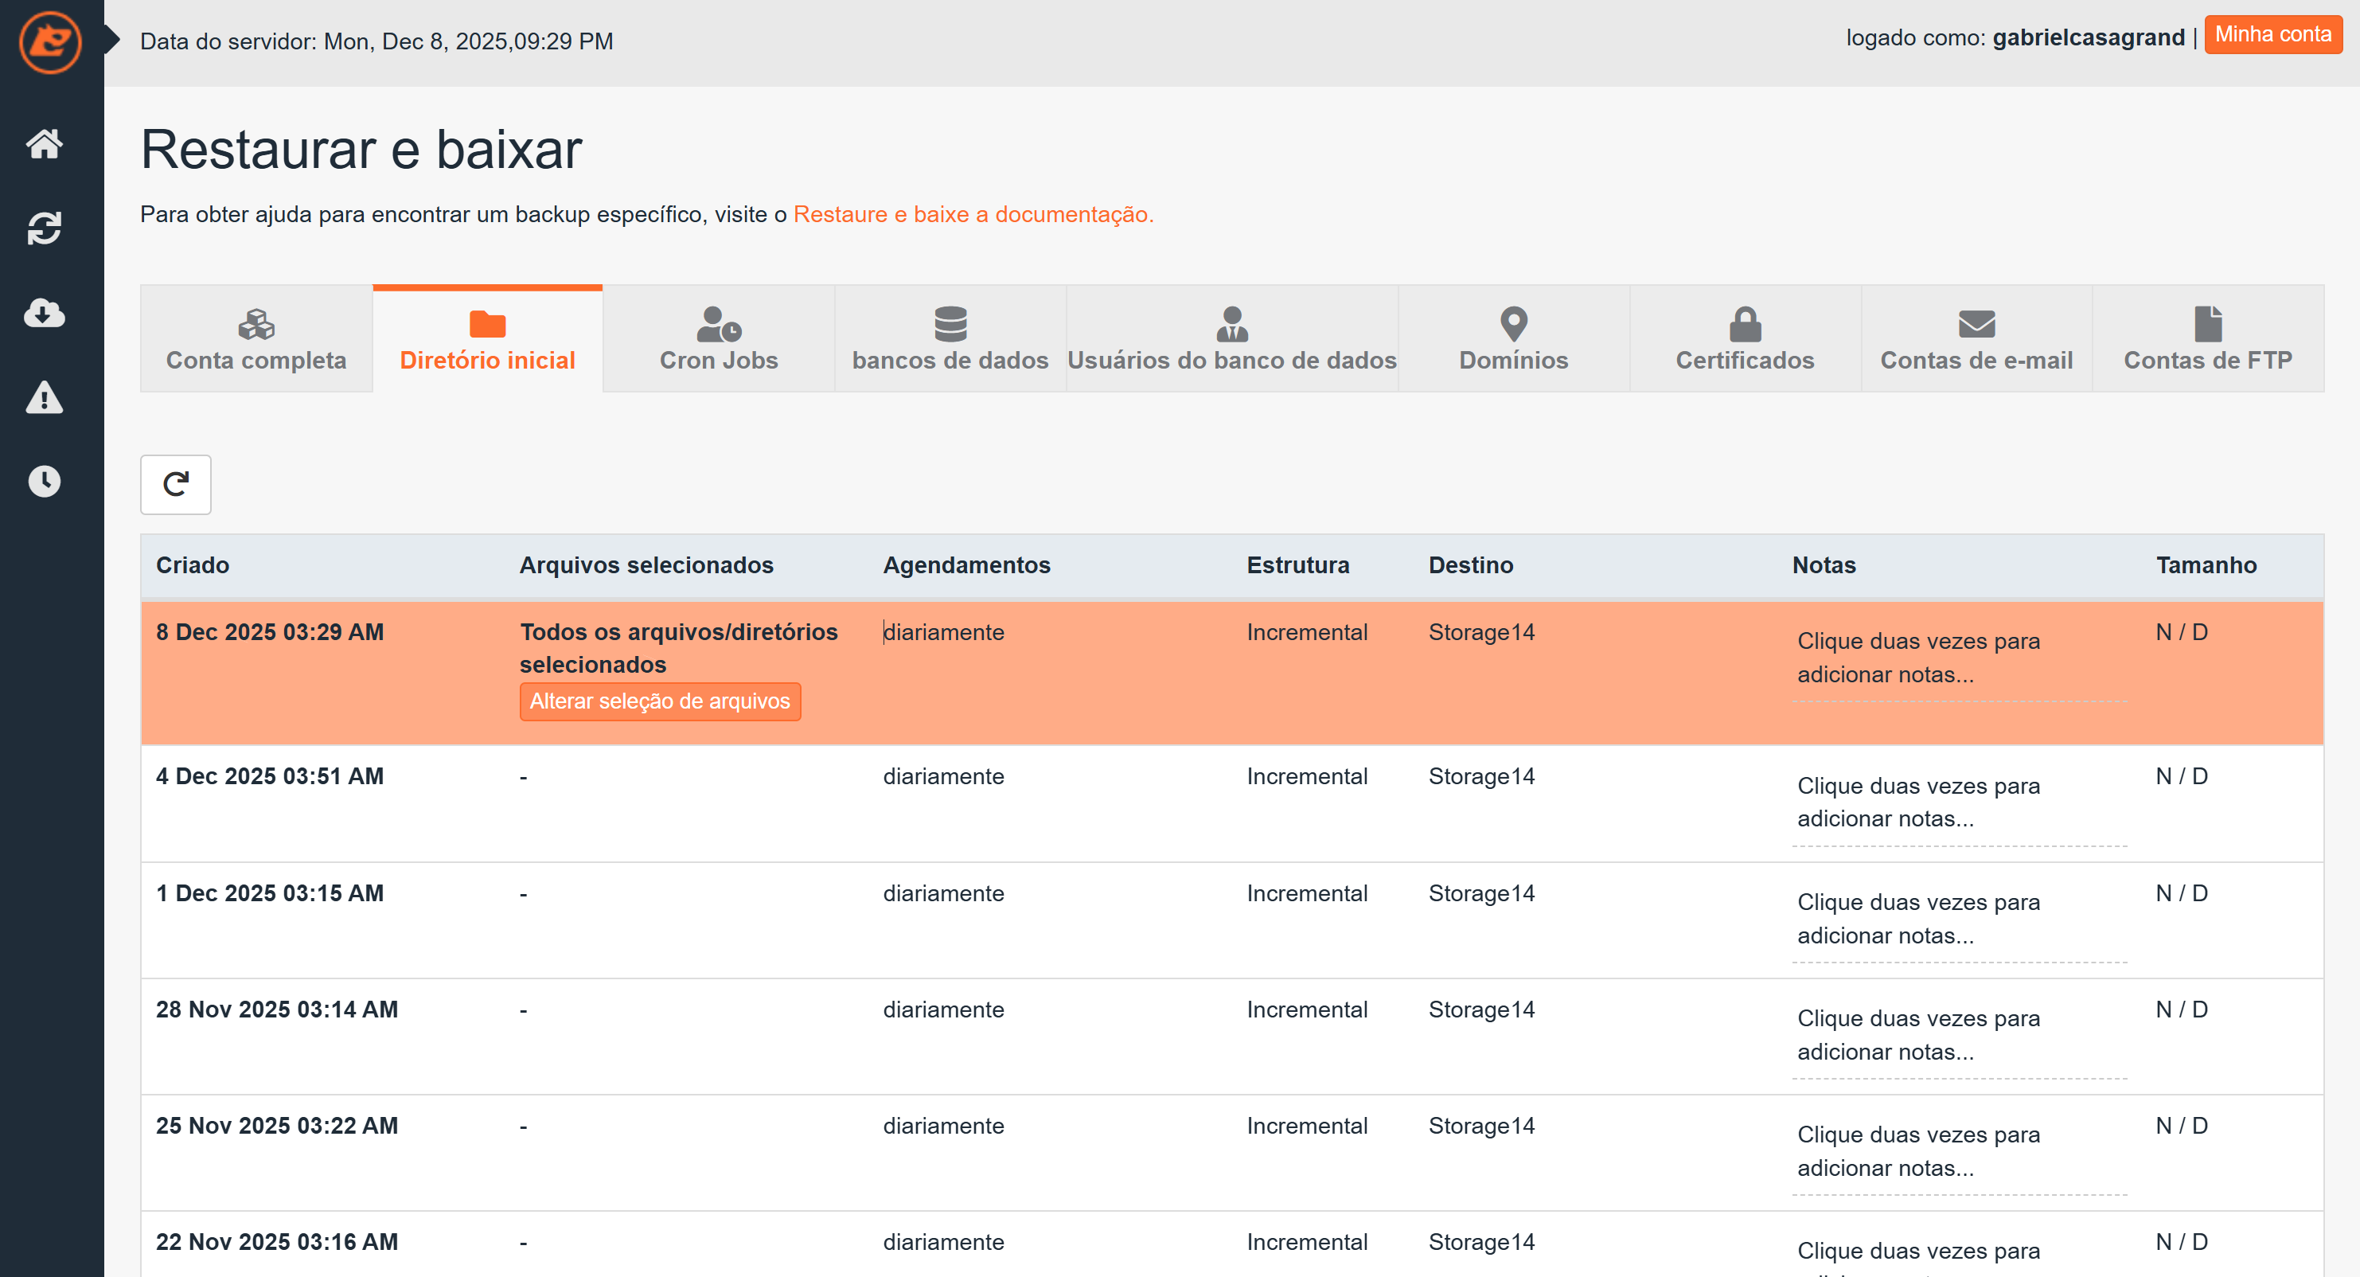This screenshot has height=1277, width=2360.
Task: Click Minha conta button
Action: coord(2272,35)
